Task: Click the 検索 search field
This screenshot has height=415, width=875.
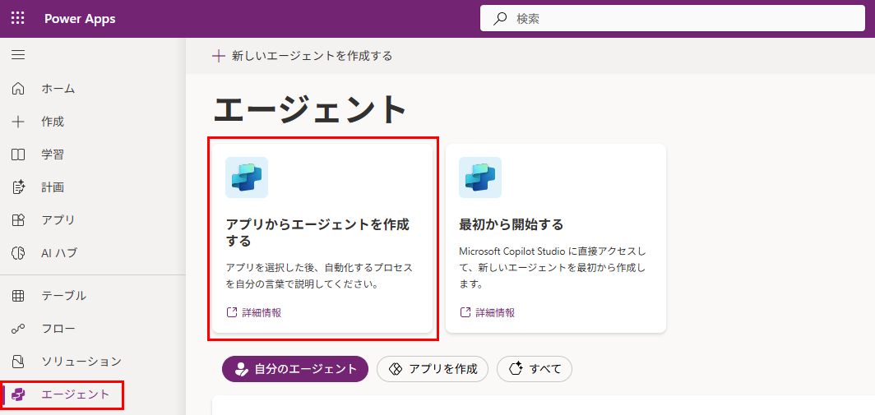Action: [x=673, y=19]
